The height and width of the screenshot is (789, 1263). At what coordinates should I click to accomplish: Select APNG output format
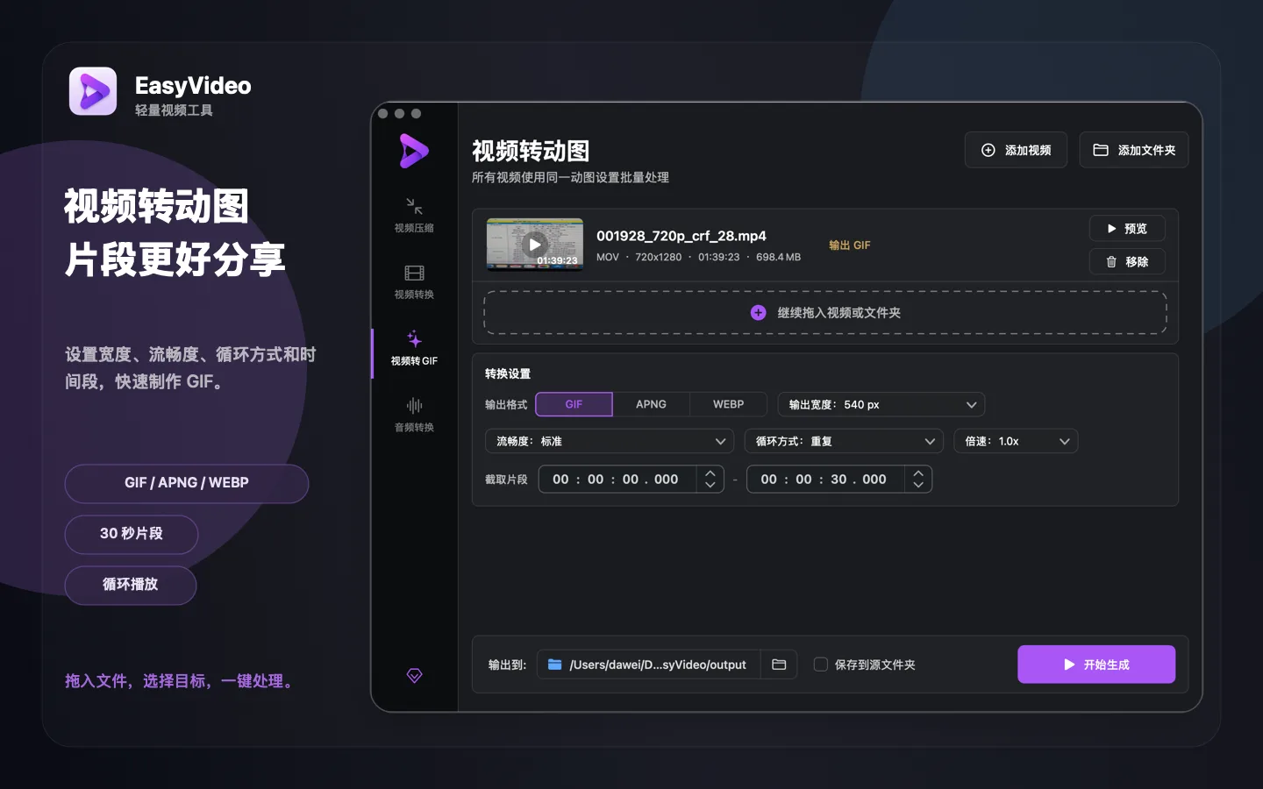651,404
